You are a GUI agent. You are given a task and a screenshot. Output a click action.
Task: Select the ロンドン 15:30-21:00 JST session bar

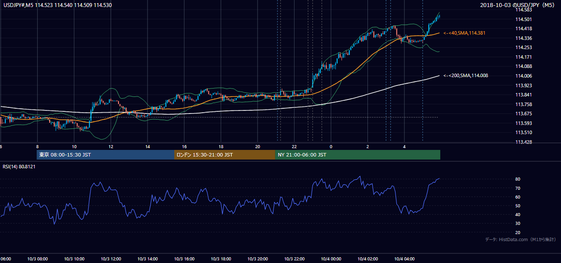click(225, 155)
